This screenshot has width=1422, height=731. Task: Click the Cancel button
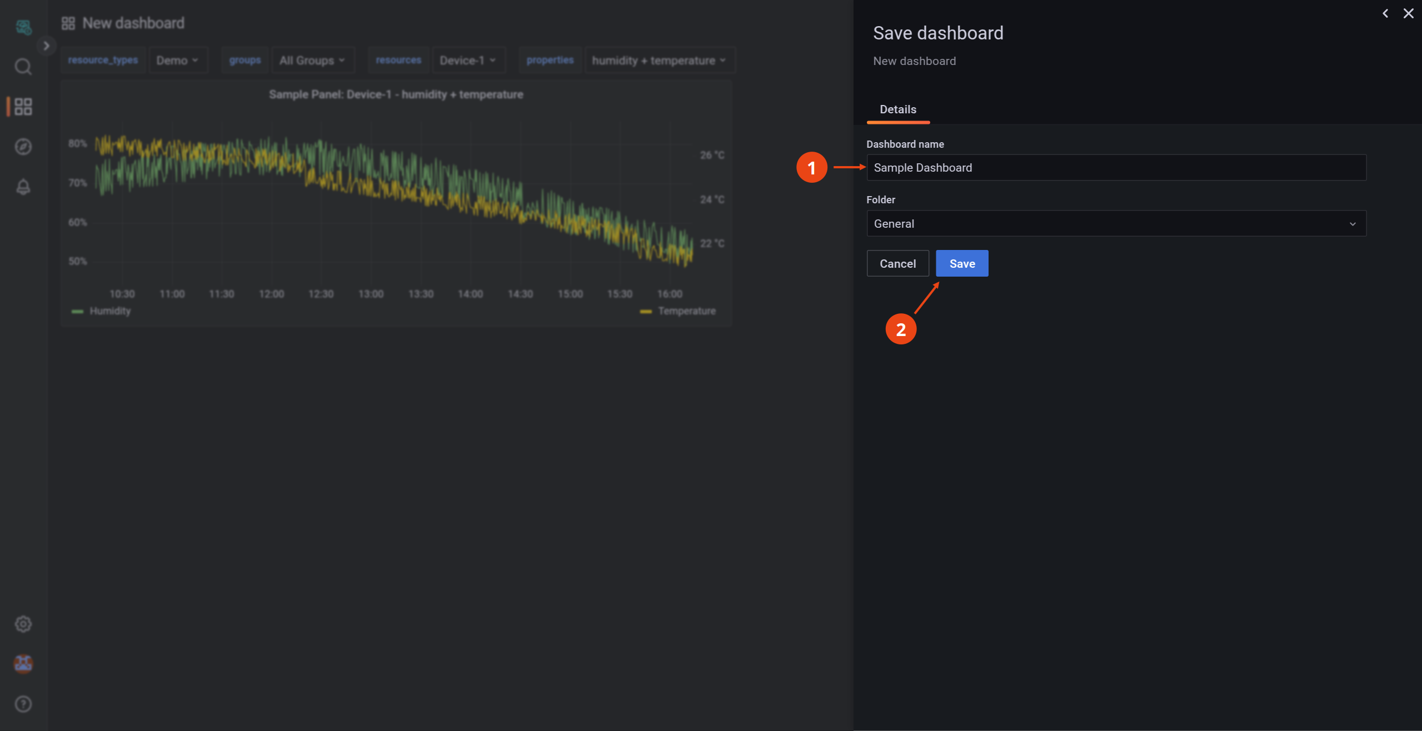click(897, 263)
